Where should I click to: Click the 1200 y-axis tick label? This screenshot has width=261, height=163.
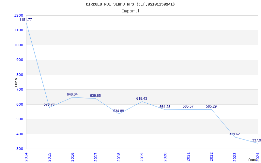pyautogui.click(x=19, y=15)
